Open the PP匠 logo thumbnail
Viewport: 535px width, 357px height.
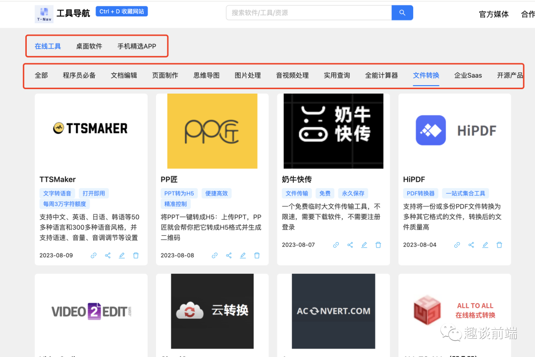click(212, 131)
